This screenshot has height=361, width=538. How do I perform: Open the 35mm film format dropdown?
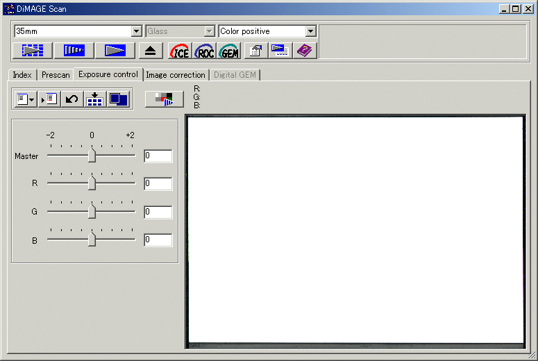pyautogui.click(x=136, y=31)
